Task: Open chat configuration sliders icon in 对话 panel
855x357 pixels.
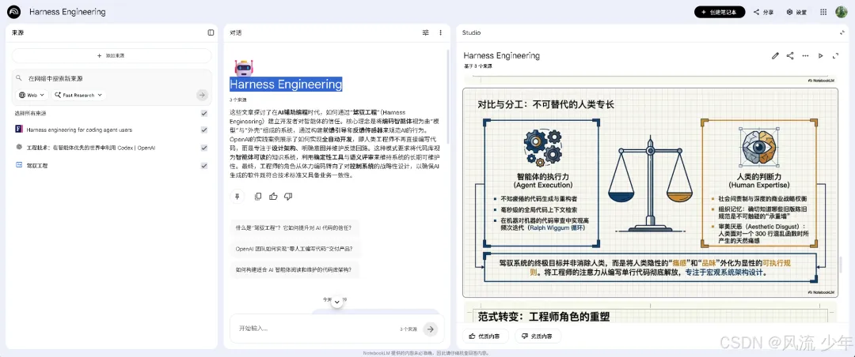Action: [425, 32]
